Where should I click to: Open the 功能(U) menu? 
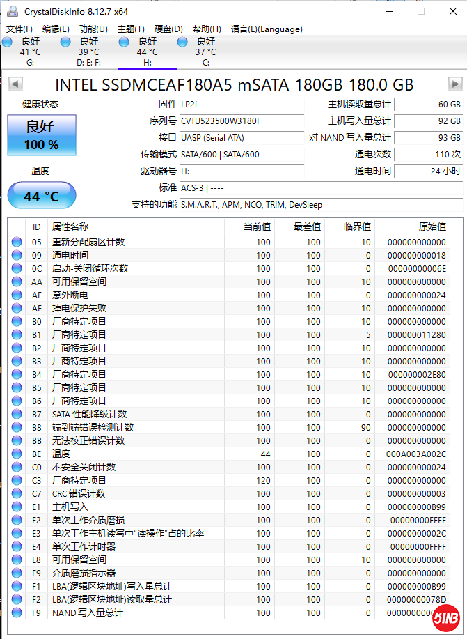tap(93, 29)
